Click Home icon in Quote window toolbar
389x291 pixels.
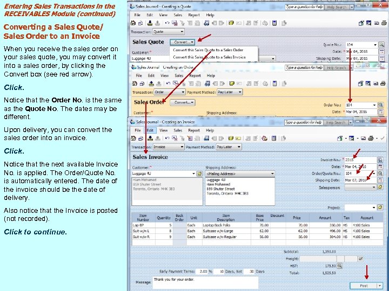tap(133, 23)
